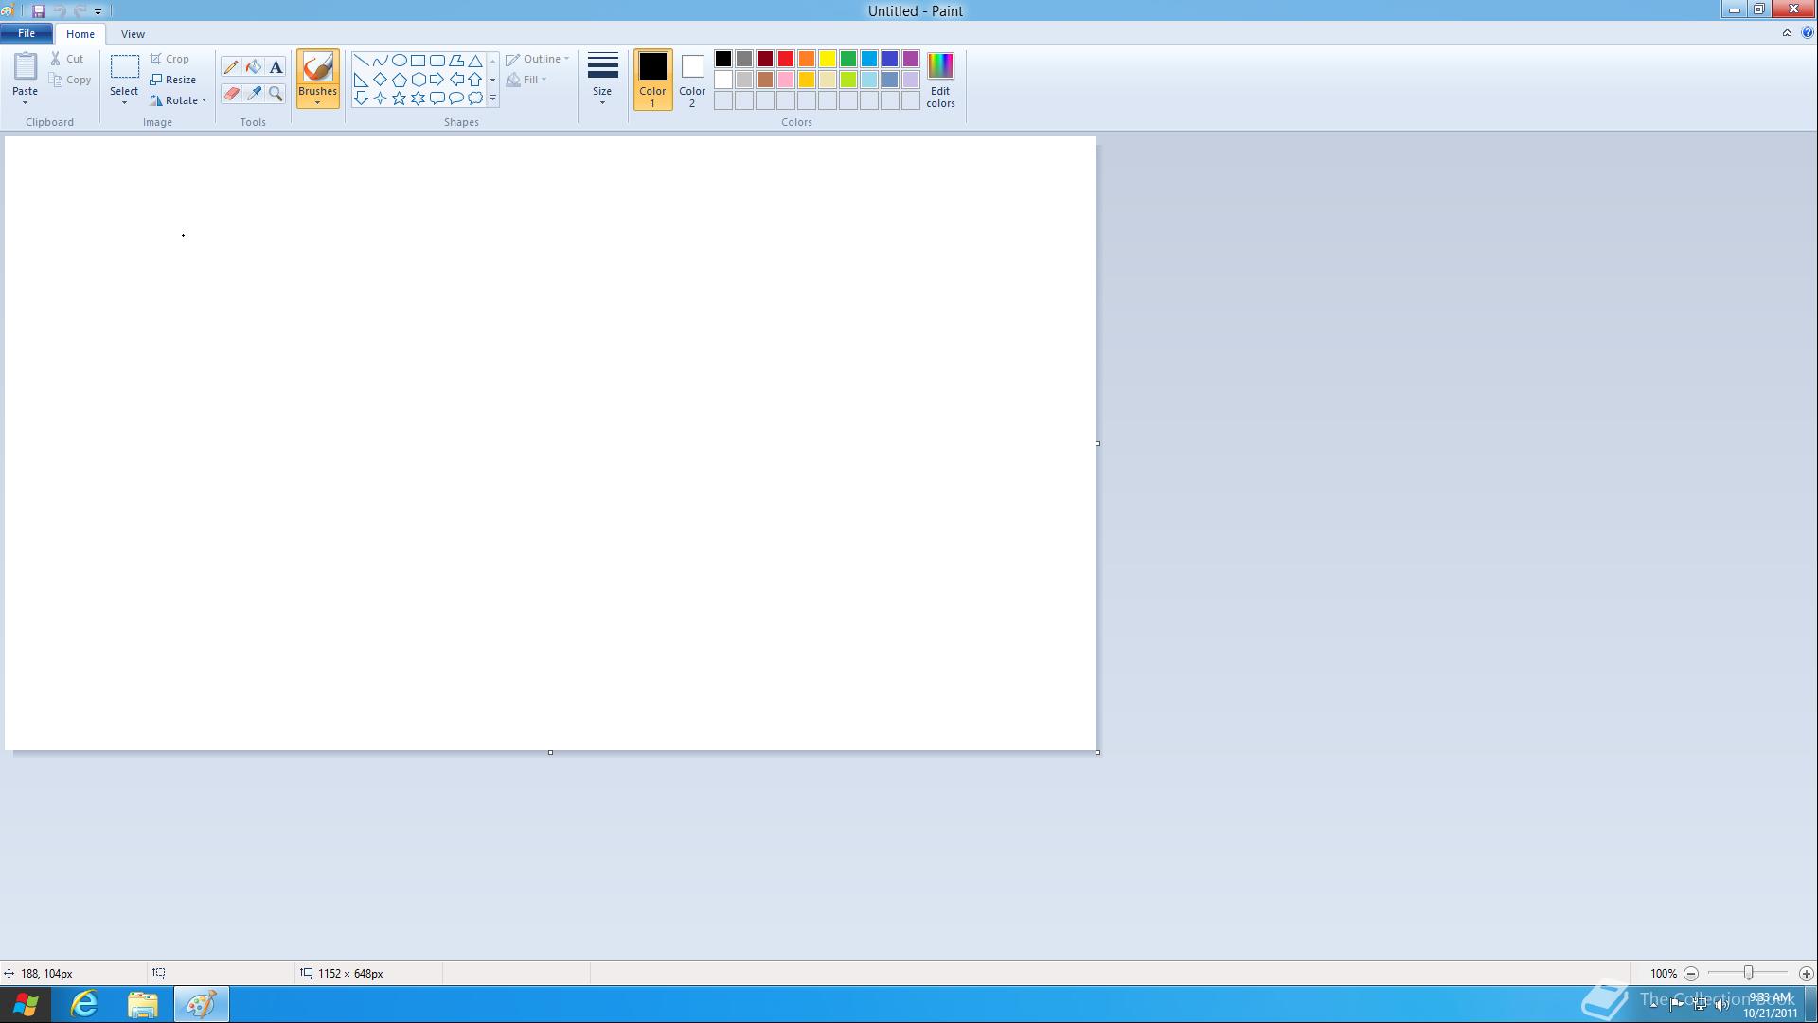Pick the heart-adjacent cloud callout shape
Image resolution: width=1818 pixels, height=1023 pixels.
coord(475,99)
